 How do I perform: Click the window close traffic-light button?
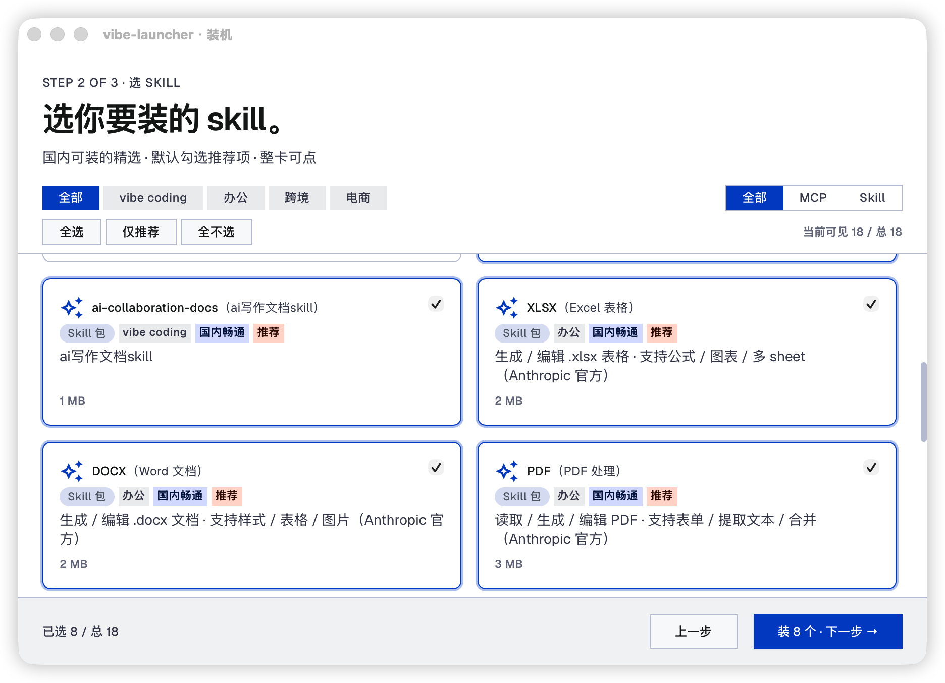pos(34,34)
